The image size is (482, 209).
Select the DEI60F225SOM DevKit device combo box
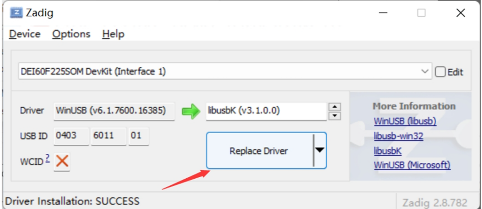(x=225, y=72)
